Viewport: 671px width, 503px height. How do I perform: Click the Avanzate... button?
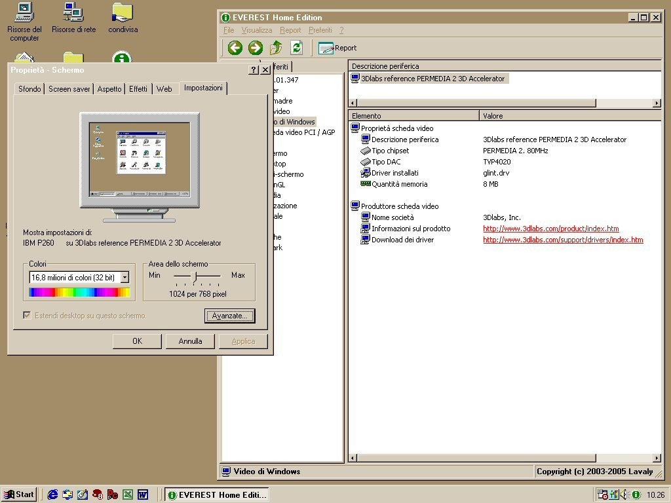tap(230, 316)
